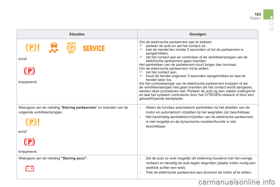This screenshot has height=187, width=280.
Task: Select the Situaties column header
Action: click(x=77, y=34)
